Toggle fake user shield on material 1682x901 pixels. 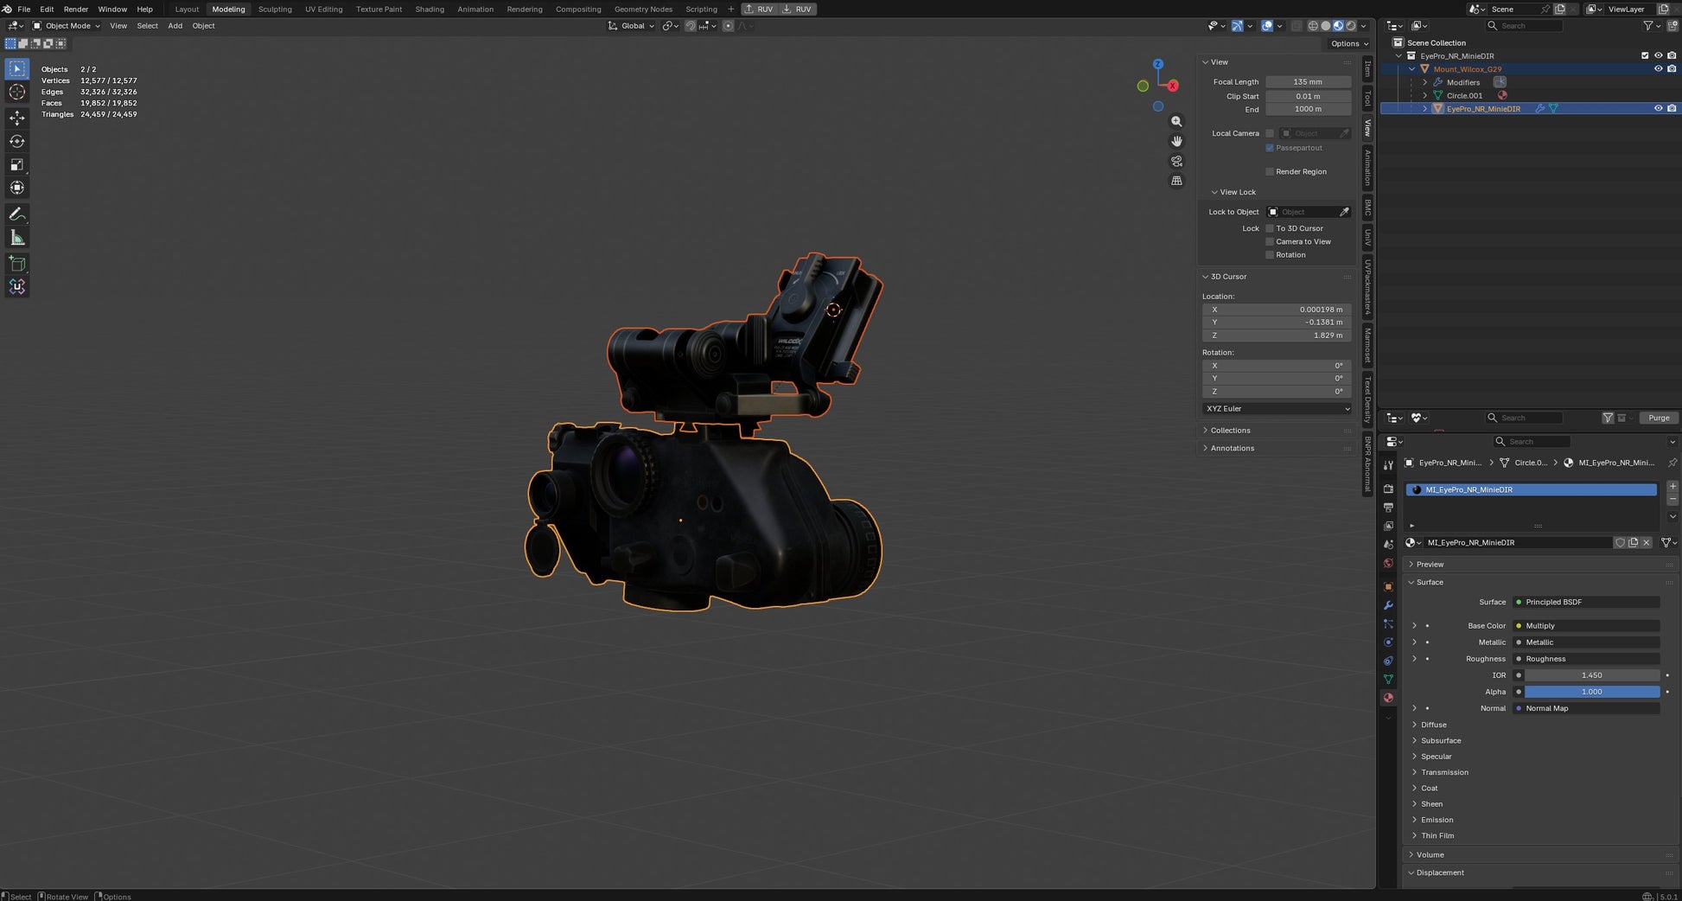tap(1620, 543)
